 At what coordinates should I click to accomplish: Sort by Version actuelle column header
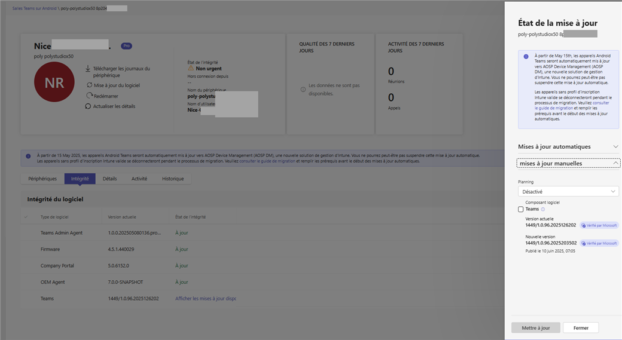tap(122, 217)
